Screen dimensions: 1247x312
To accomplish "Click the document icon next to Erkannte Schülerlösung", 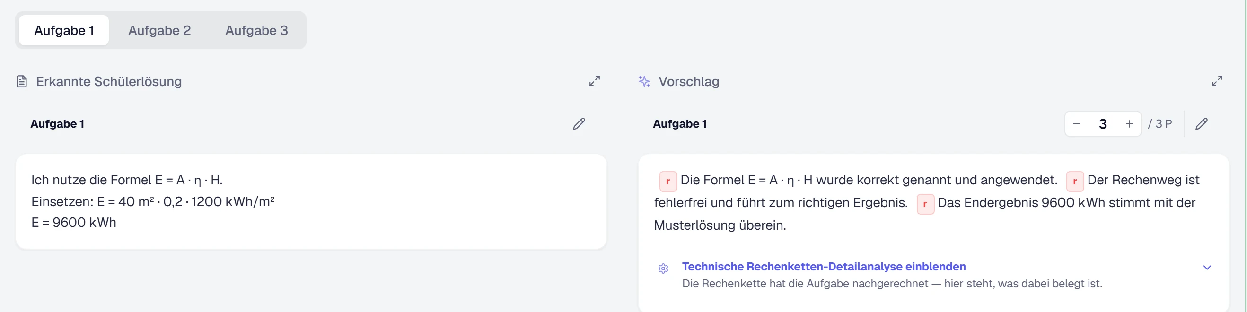I will 22,81.
